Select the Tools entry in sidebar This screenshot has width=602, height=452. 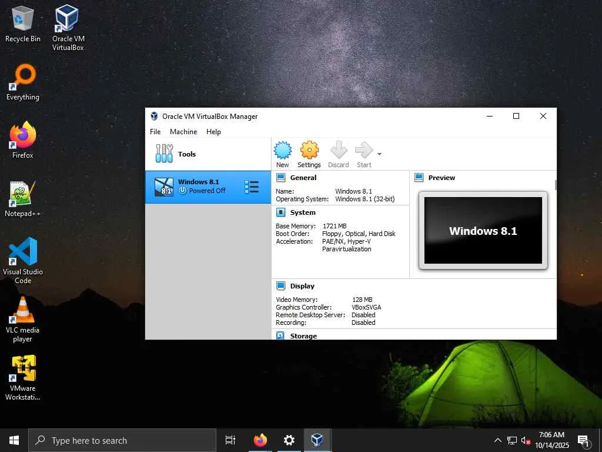(x=208, y=154)
